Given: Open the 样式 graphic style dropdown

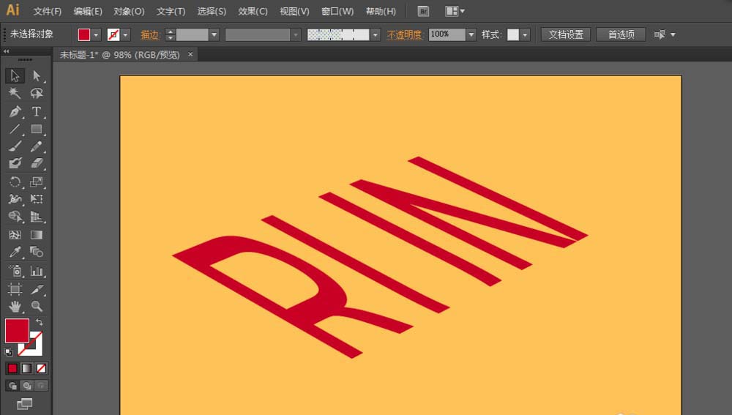Looking at the screenshot, I should tap(525, 34).
